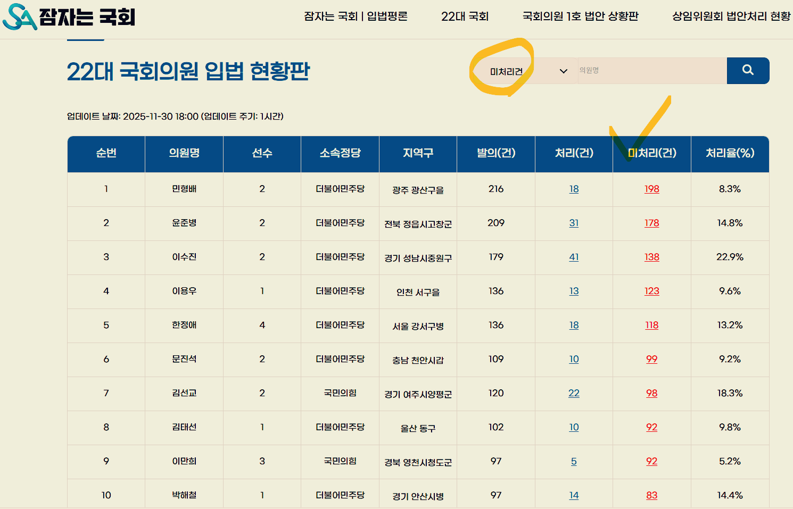Open 문진석's unprocessed bills link 99

pyautogui.click(x=652, y=359)
